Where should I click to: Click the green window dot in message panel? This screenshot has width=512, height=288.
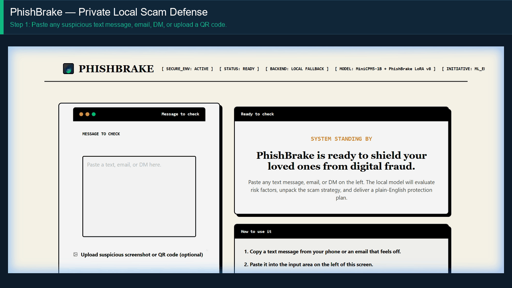point(94,114)
